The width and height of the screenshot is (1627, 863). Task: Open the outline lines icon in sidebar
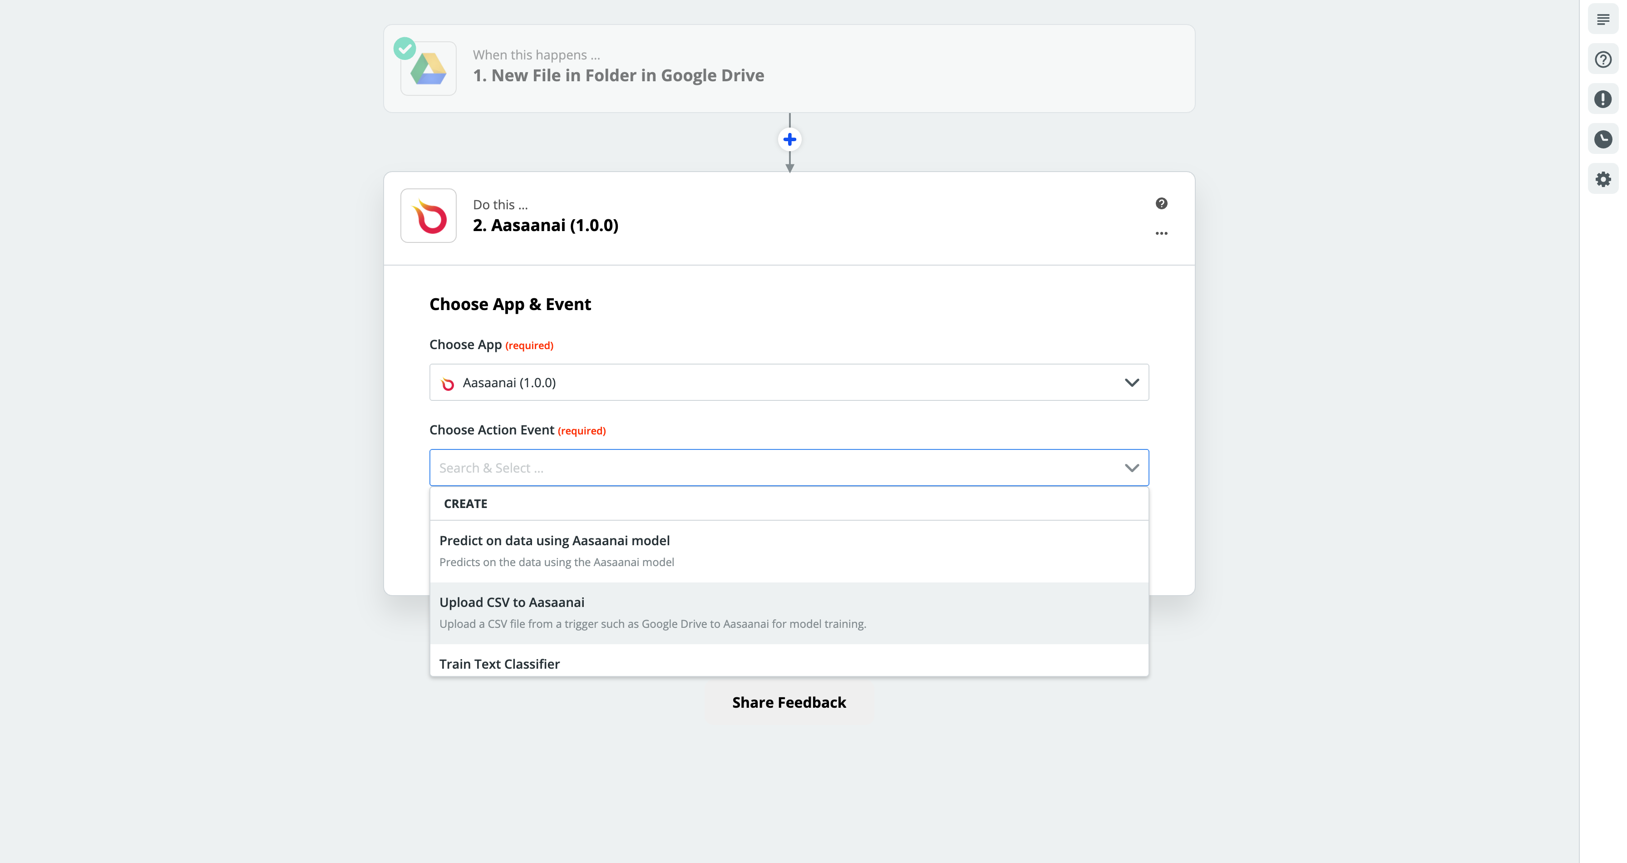1603,20
